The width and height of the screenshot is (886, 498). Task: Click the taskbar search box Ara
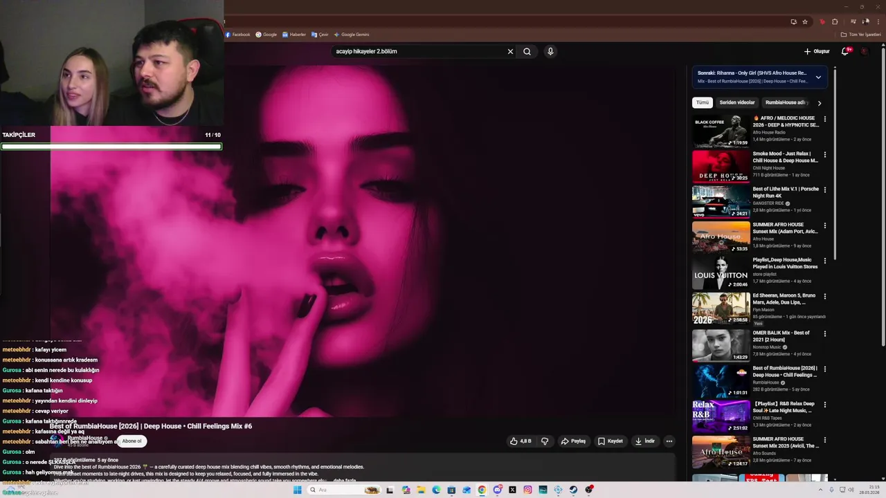click(x=345, y=490)
